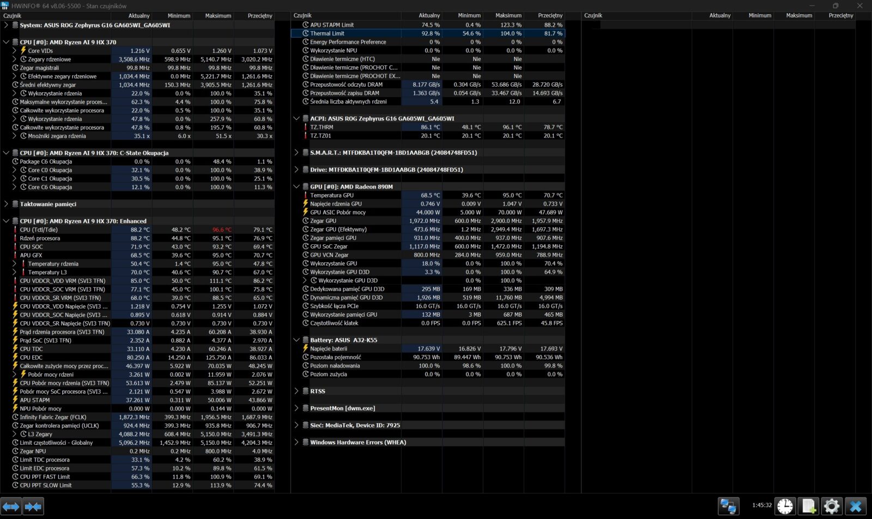The width and height of the screenshot is (872, 519).
Task: Collapse the GPU [#0]: AMD Radeon 890M group
Action: (x=296, y=186)
